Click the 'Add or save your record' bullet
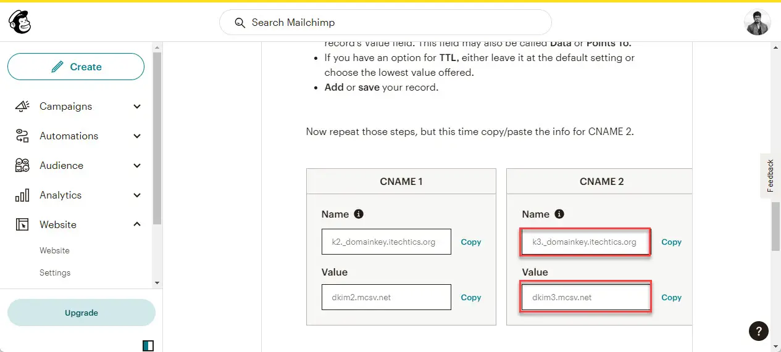Viewport: 781px width, 352px height. pyautogui.click(x=382, y=87)
